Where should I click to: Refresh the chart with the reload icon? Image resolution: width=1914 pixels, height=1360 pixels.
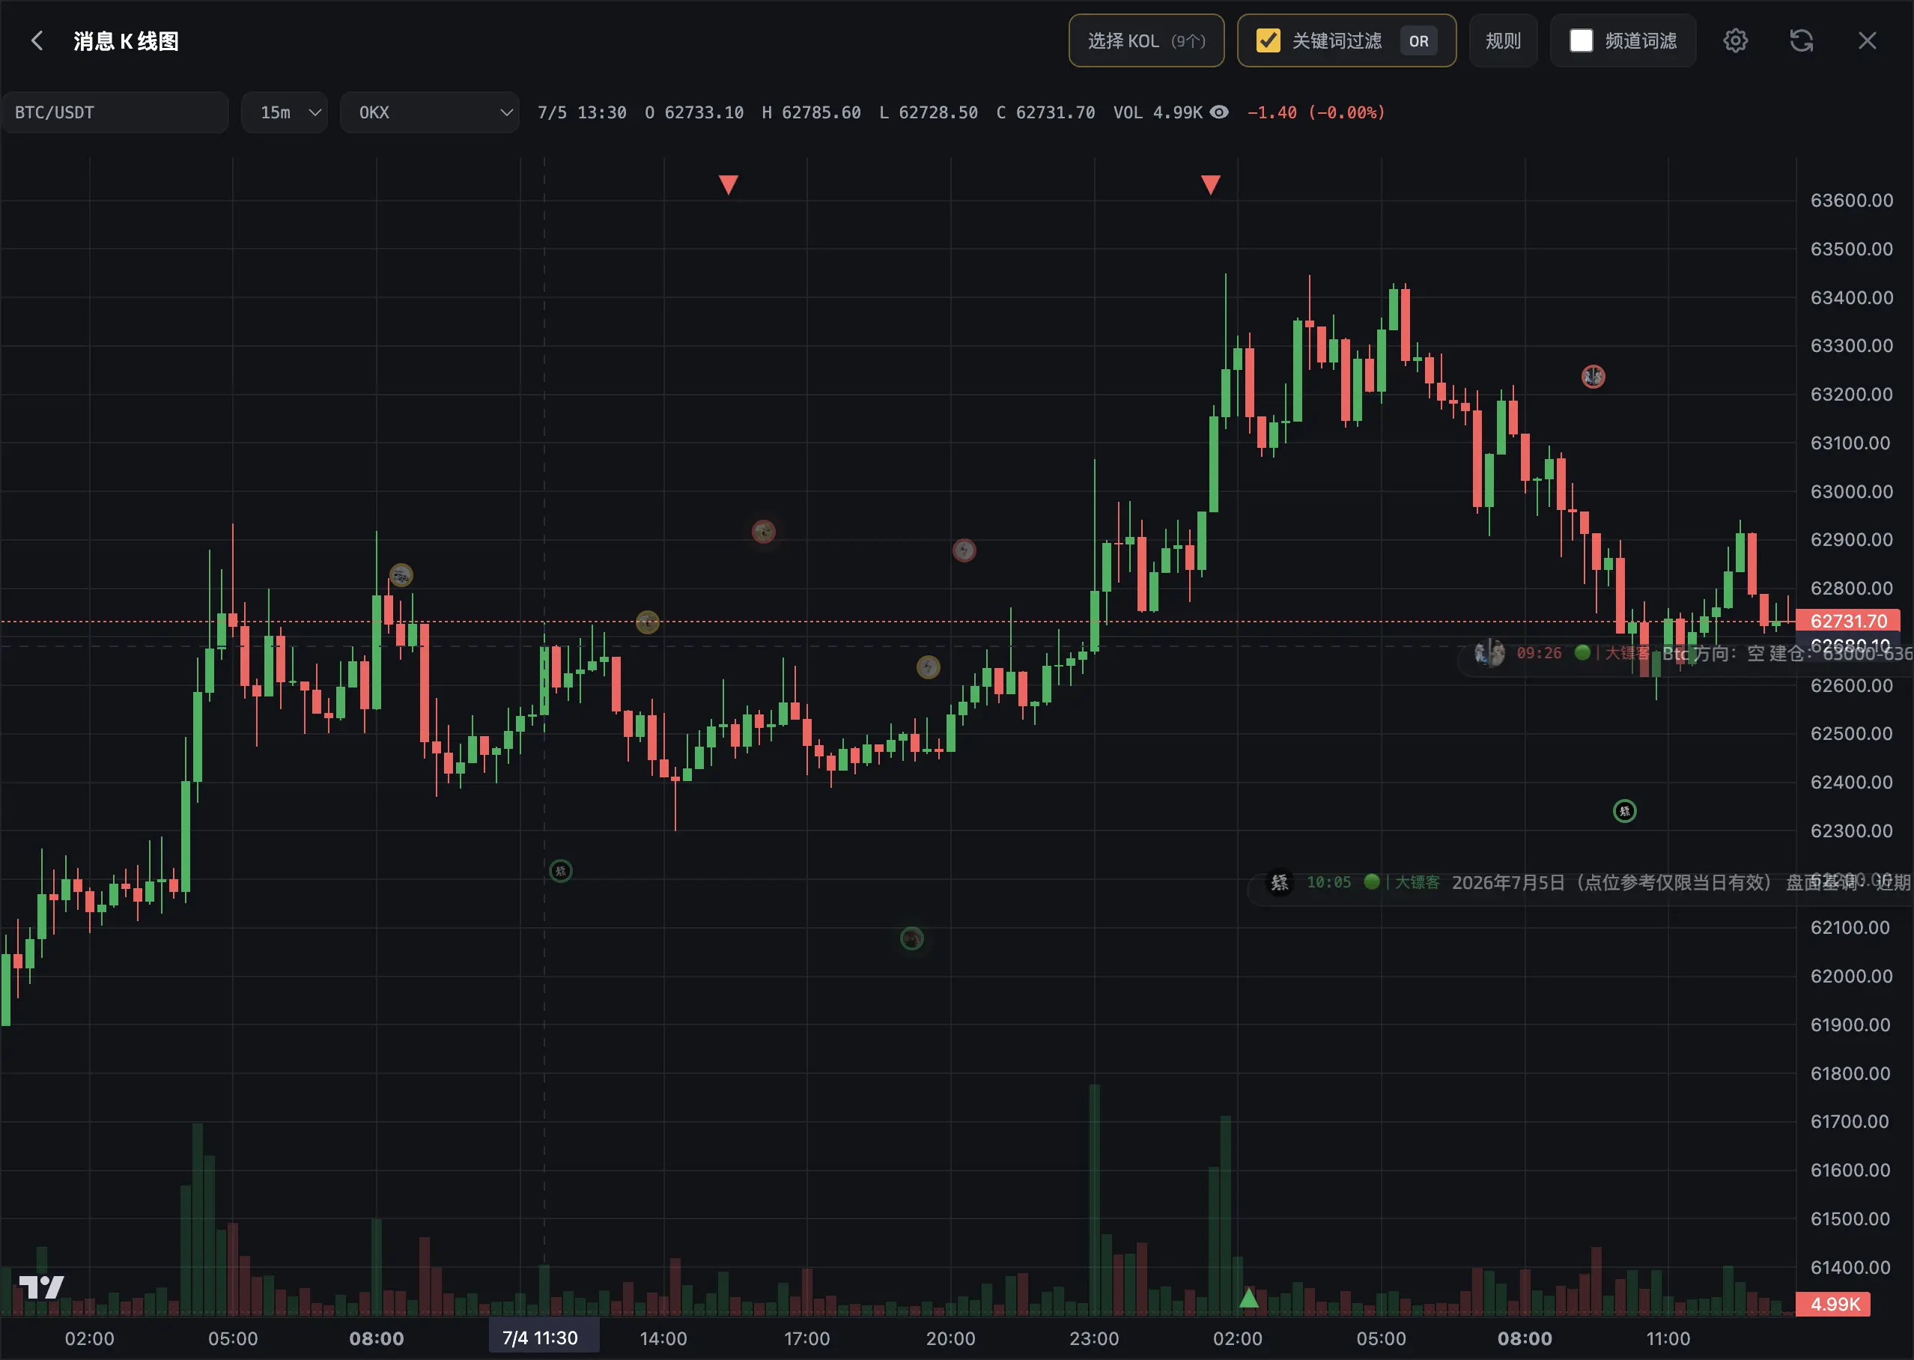pos(1801,40)
